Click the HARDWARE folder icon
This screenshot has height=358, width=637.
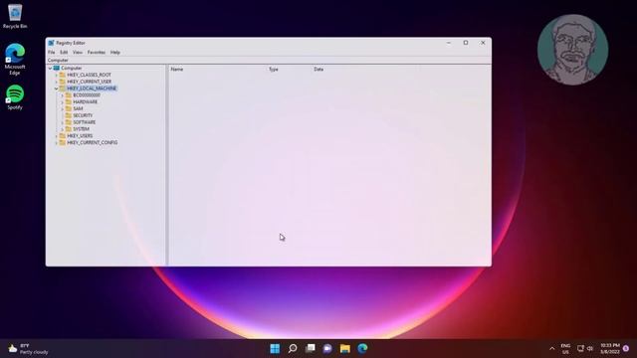[x=69, y=101]
